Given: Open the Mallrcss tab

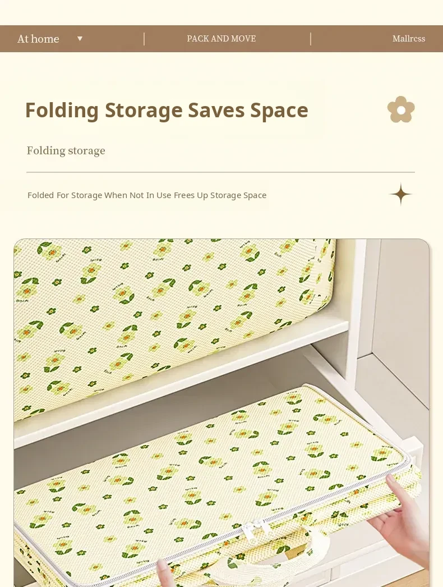Looking at the screenshot, I should click(409, 39).
